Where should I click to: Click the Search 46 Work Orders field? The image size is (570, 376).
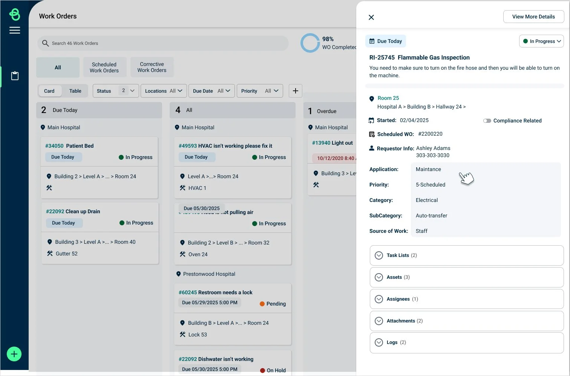163,43
